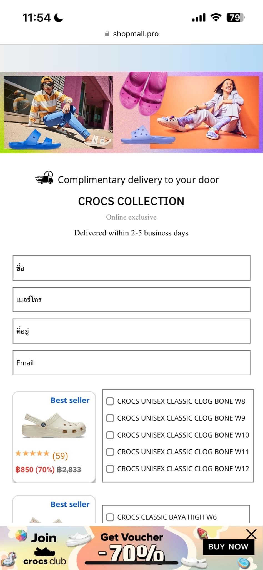Close the voucher banner with X
263x570 pixels.
click(x=251, y=534)
